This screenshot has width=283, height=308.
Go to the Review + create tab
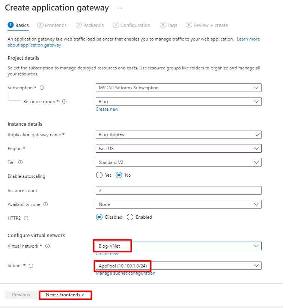pyautogui.click(x=207, y=26)
